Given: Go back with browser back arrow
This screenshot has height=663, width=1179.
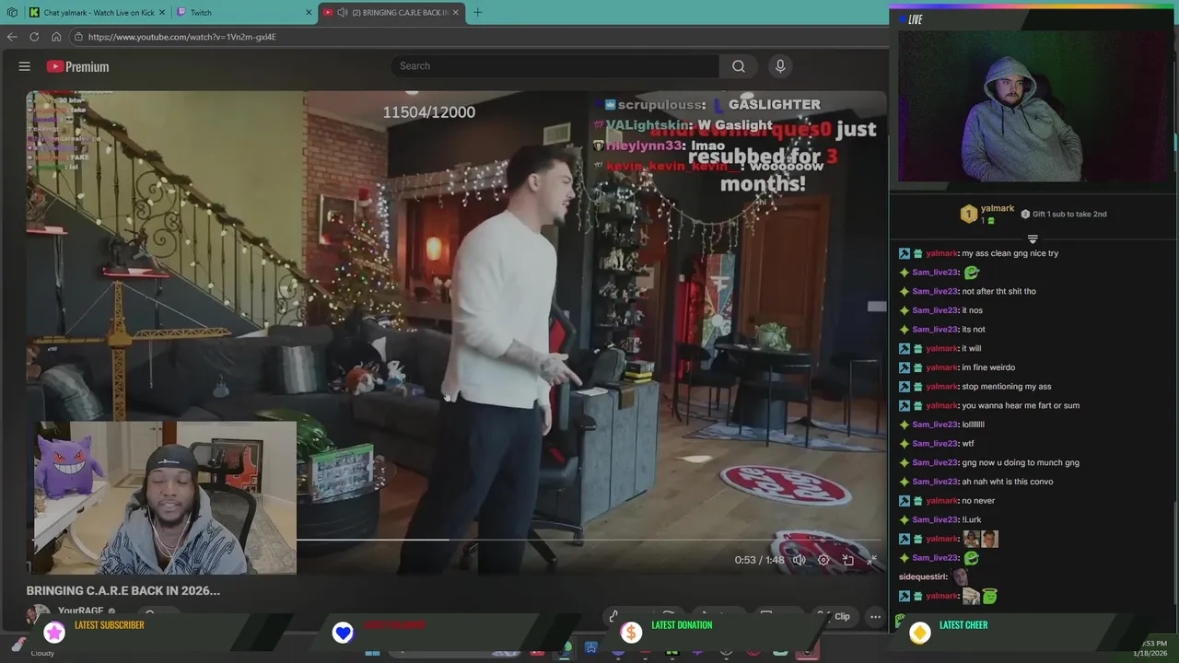Looking at the screenshot, I should click(x=12, y=37).
